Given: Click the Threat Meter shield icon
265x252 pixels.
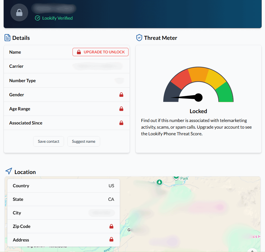Looking at the screenshot, I should pos(139,38).
